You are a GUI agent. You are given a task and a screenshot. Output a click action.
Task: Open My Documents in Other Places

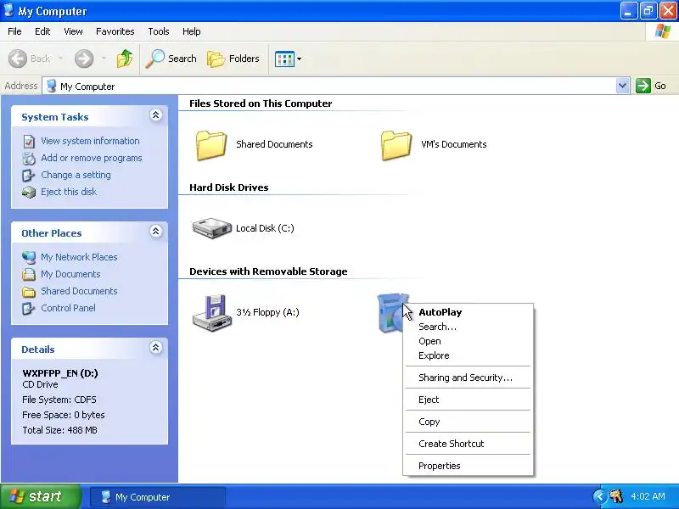70,274
